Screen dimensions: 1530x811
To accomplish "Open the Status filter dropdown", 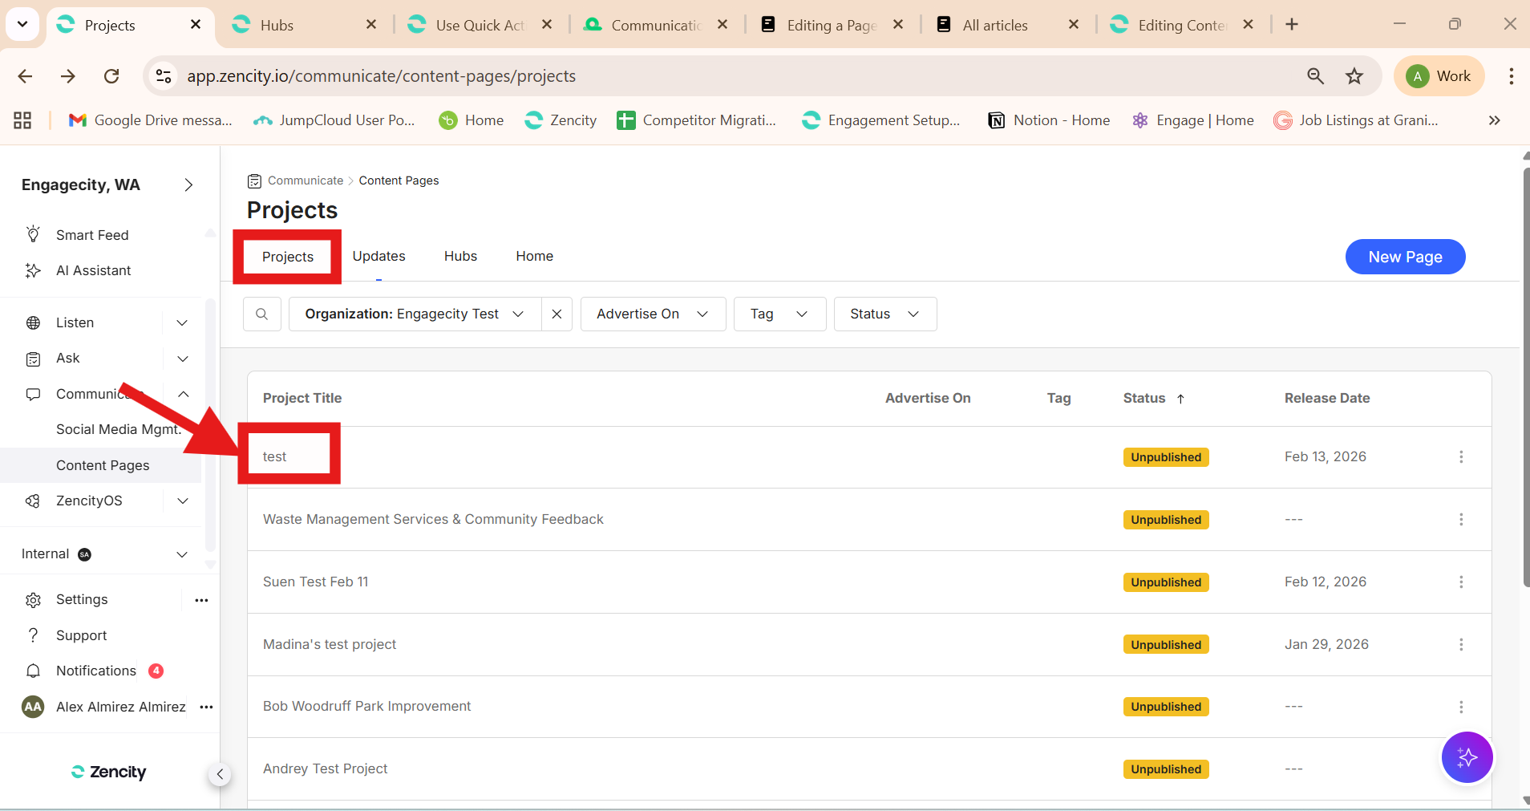I will (x=884, y=314).
